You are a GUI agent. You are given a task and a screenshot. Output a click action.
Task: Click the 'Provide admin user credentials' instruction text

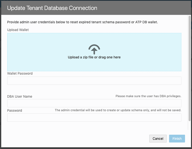pyautogui.click(x=82, y=22)
